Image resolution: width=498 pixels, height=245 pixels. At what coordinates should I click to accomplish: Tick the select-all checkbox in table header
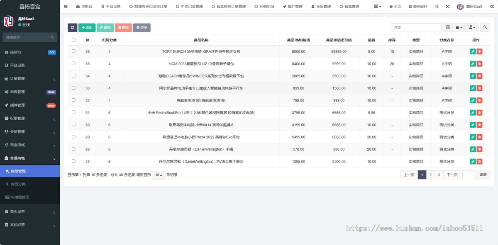tap(73, 40)
